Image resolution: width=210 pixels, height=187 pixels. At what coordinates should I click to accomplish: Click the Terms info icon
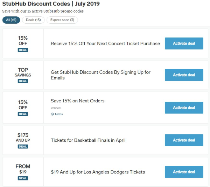tap(52, 114)
